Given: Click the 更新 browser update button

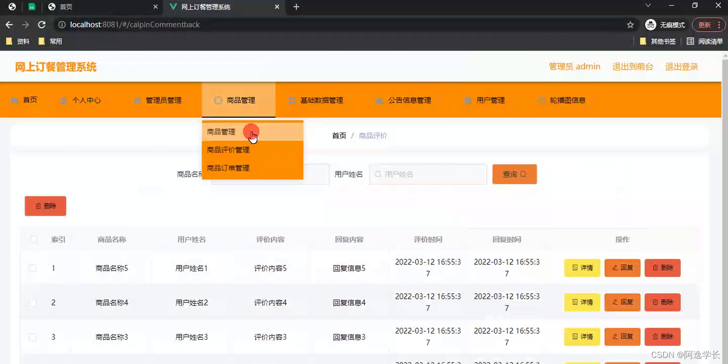Looking at the screenshot, I should click(708, 25).
